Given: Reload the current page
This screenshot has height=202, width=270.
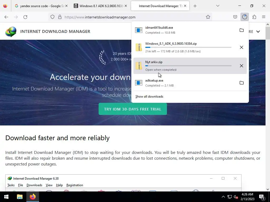Looking at the screenshot, I should 25,17.
